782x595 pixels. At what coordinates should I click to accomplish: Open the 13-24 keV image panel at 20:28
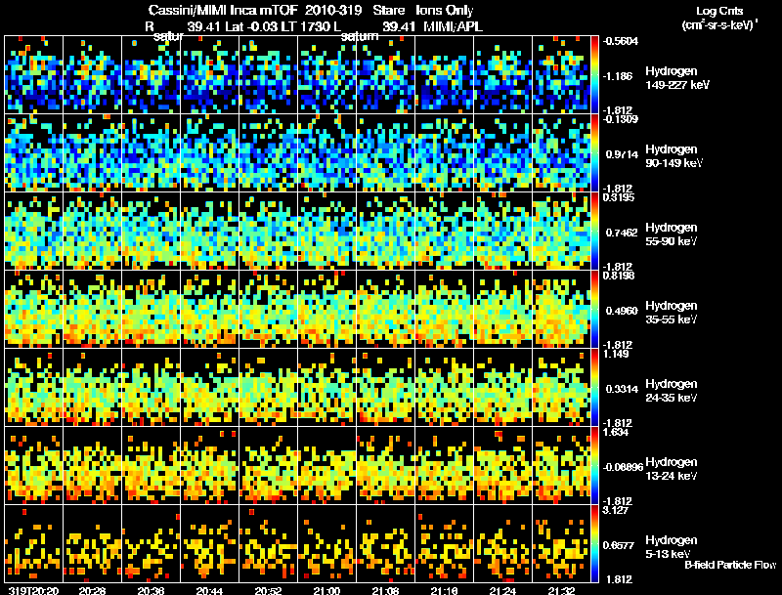(x=92, y=465)
